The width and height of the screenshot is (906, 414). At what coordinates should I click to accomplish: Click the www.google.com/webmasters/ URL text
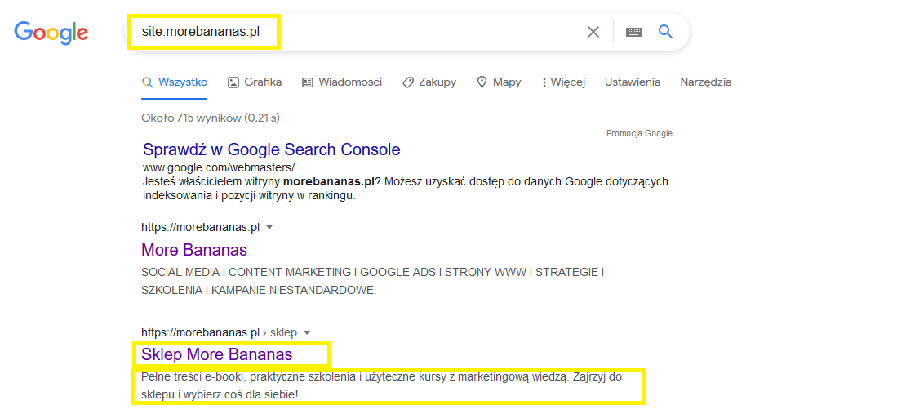[218, 167]
